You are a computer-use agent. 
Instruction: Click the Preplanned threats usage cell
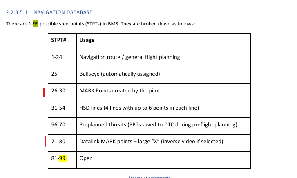pyautogui.click(x=164, y=126)
